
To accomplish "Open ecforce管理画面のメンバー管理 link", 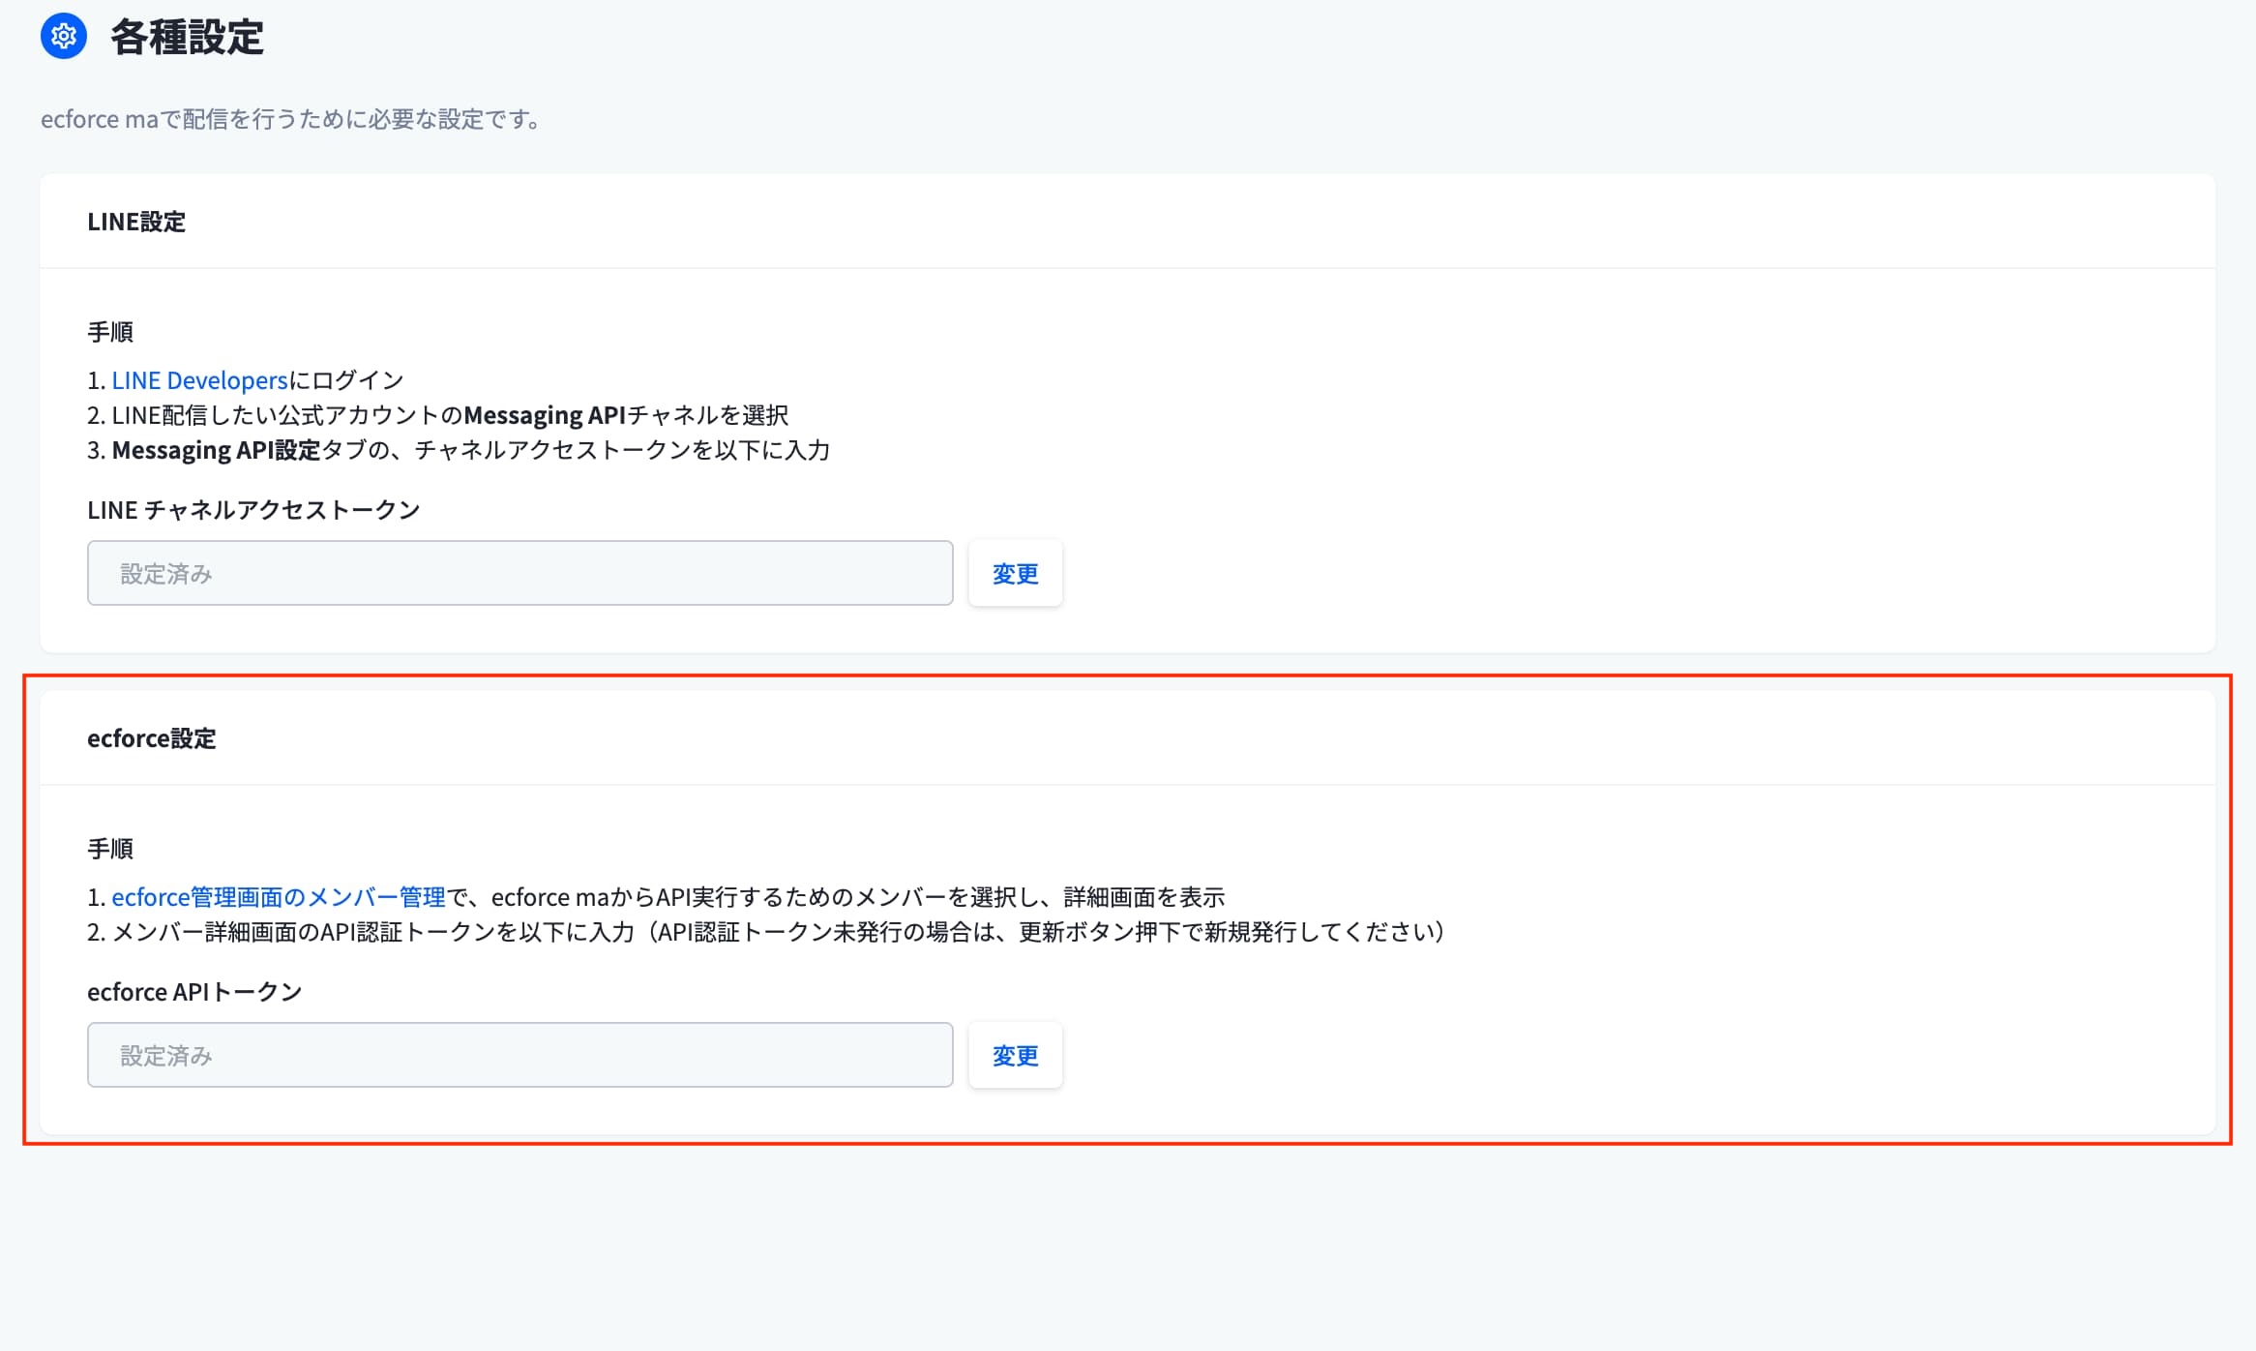I will pyautogui.click(x=278, y=897).
